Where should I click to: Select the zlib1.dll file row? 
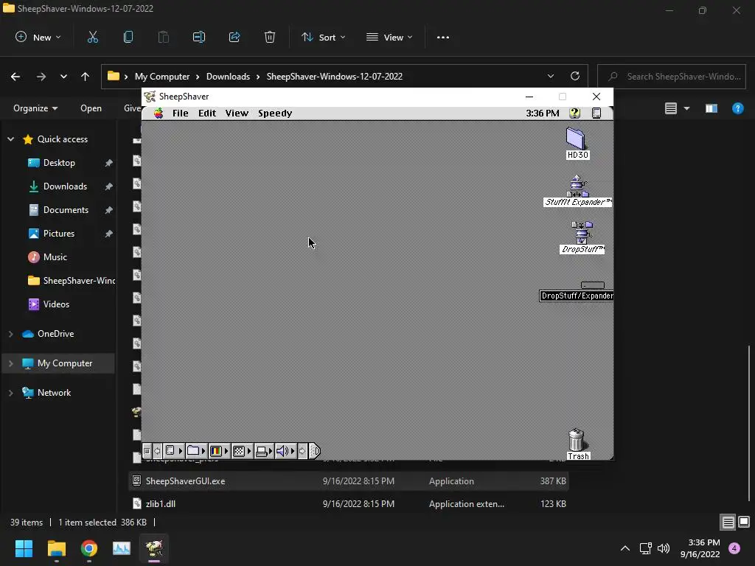[349, 504]
